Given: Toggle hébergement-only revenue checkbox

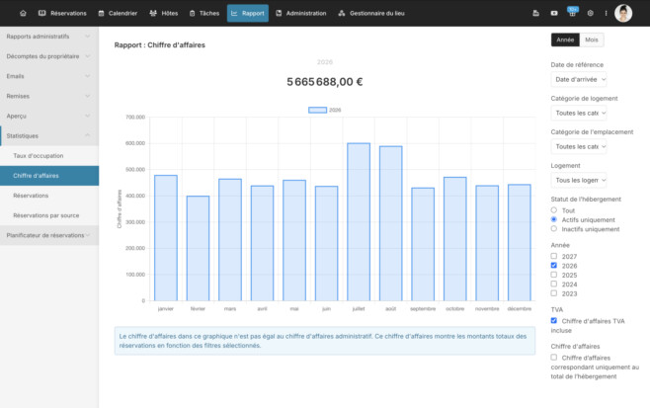Looking at the screenshot, I should [x=554, y=357].
